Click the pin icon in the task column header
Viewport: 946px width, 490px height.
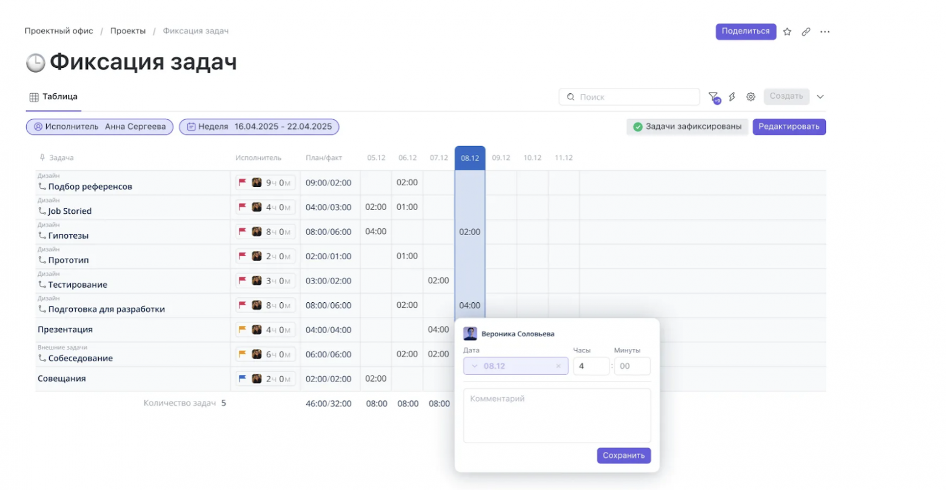click(x=41, y=157)
